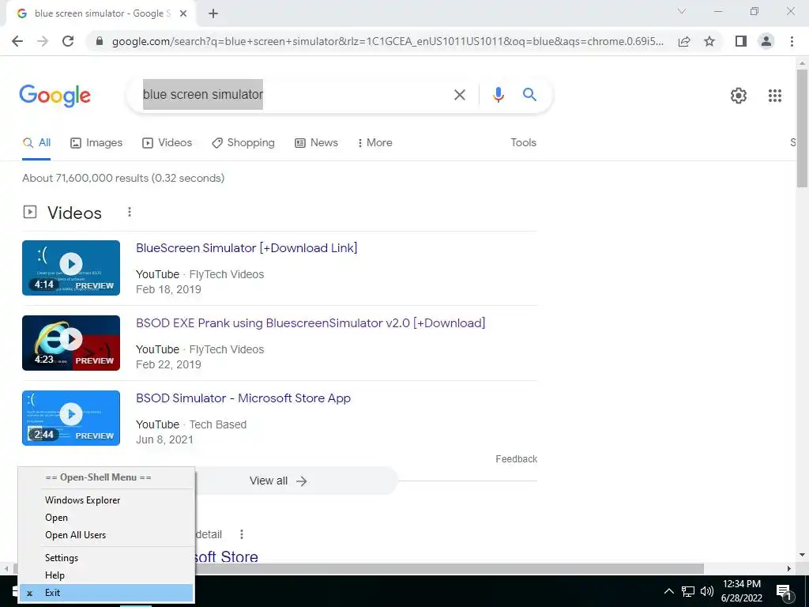Open the Google apps grid

click(x=775, y=96)
